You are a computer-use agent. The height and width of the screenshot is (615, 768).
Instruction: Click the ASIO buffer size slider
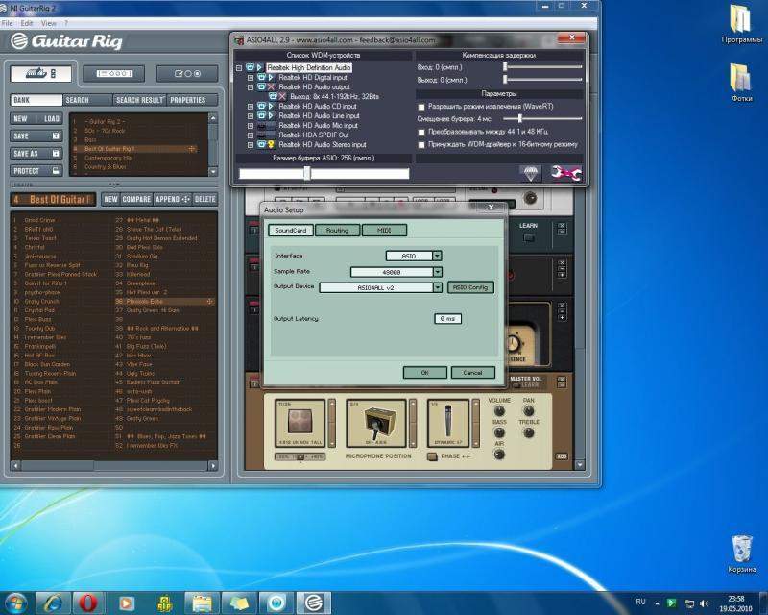coord(306,173)
